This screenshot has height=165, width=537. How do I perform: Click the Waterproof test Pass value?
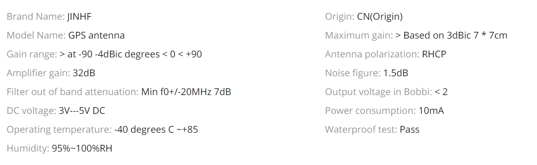(x=410, y=130)
